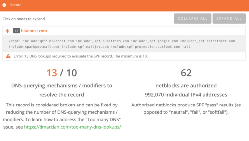Click the 'resolve the record' heading text
The image size is (249, 141).
click(x=62, y=95)
